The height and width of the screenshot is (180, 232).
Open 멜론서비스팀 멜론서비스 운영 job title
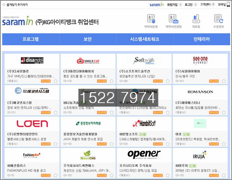pos(27,139)
